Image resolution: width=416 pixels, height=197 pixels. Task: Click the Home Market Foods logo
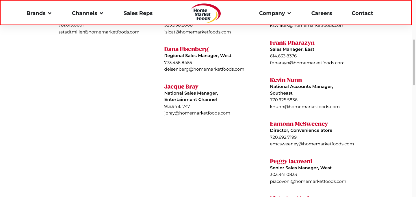coord(206,13)
